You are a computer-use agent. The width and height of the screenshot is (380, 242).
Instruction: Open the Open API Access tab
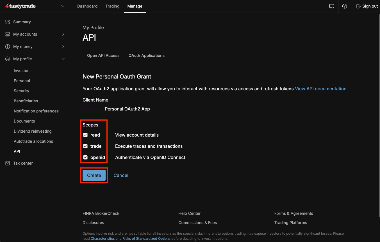click(103, 56)
